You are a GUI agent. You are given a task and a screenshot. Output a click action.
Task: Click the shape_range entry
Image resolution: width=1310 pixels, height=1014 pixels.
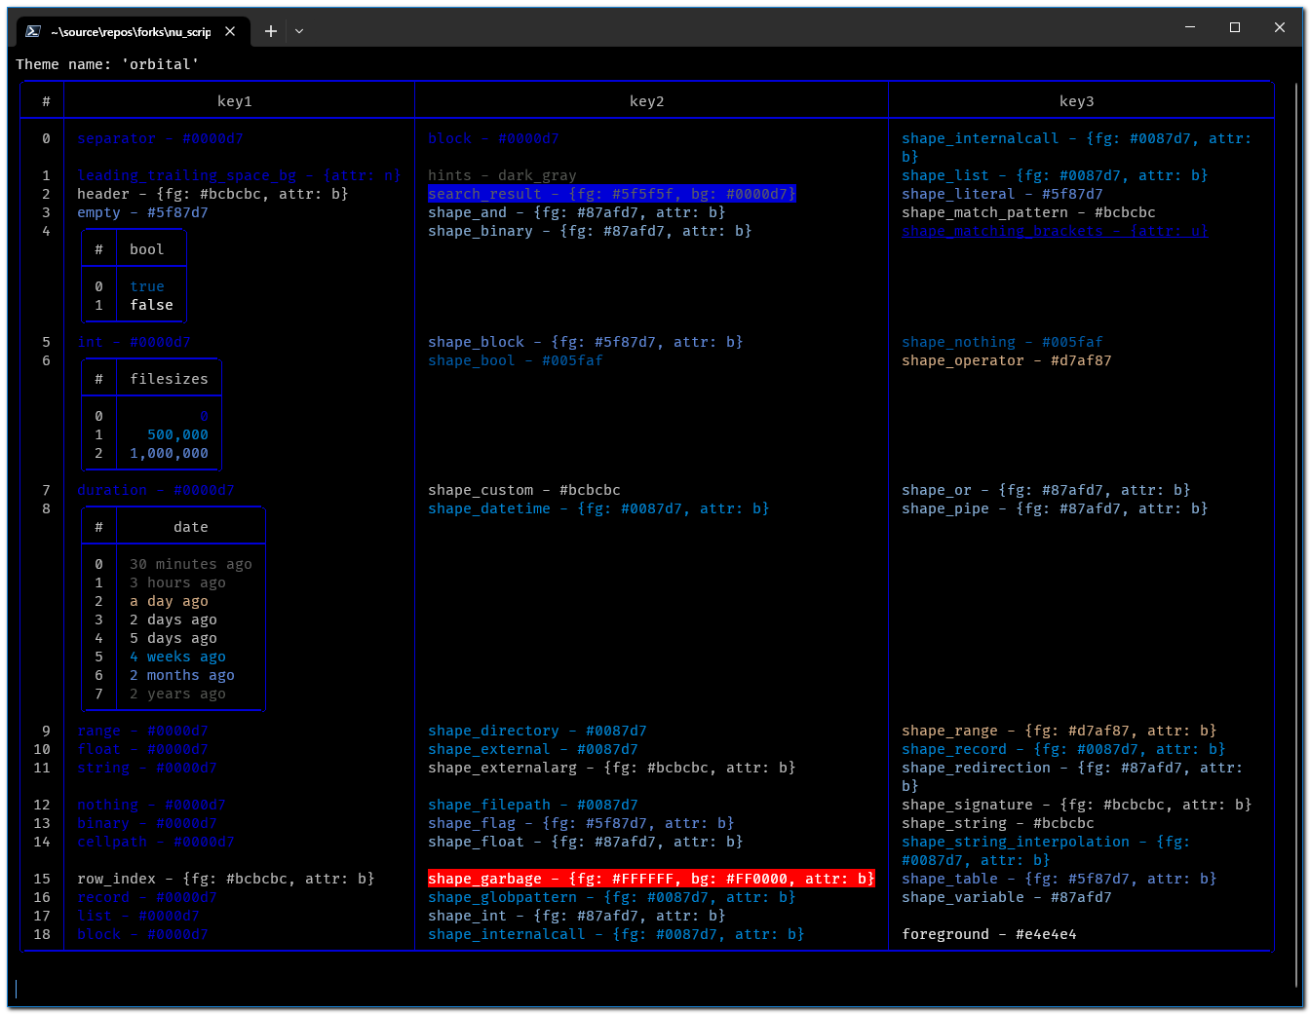coord(1060,731)
